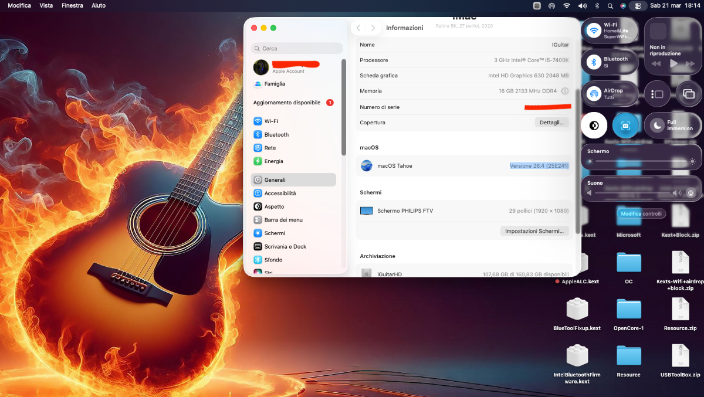Click the Cerca search field
This screenshot has width=704, height=397.
click(x=297, y=49)
